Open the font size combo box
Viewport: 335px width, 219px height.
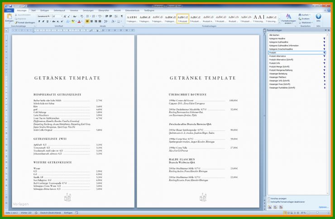coord(57,16)
